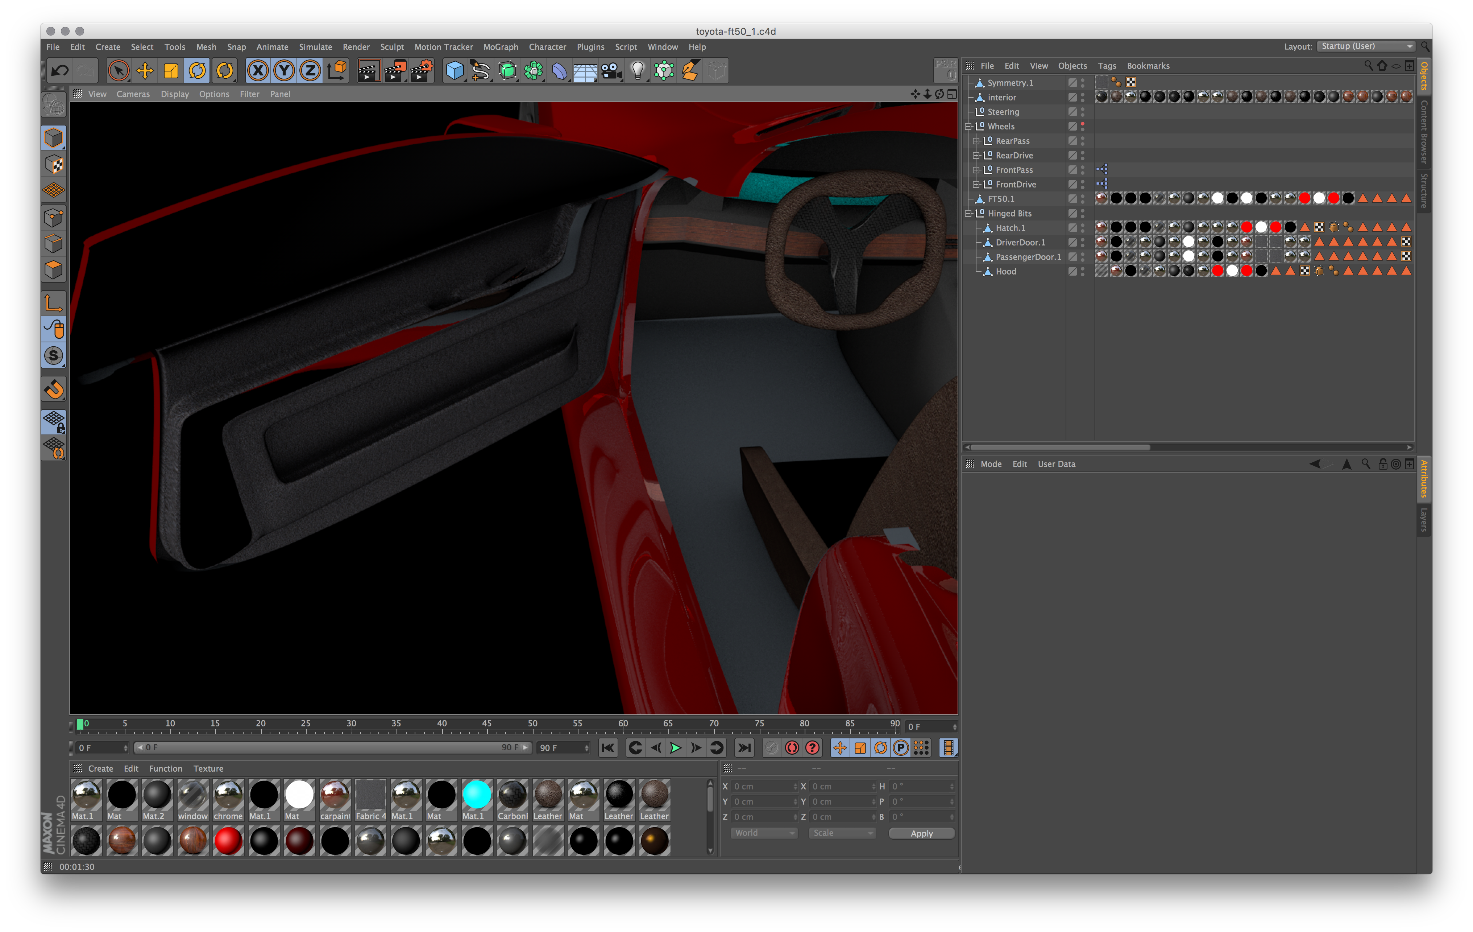The image size is (1473, 932).
Task: Click the Enable Axis tool
Action: 54,304
